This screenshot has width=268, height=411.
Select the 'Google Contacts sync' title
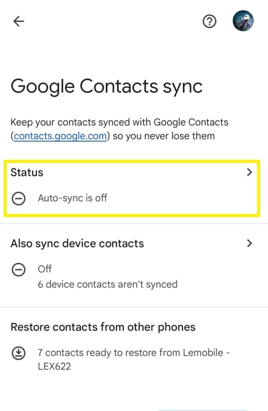[x=106, y=86]
